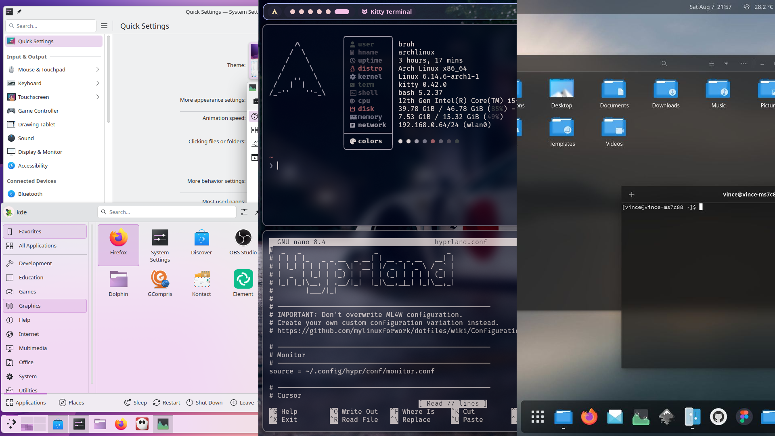
Task: Click the Firefox icon in the KDE taskbar
Action: click(x=121, y=424)
